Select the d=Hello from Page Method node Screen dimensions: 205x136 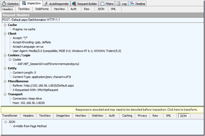click(30, 126)
